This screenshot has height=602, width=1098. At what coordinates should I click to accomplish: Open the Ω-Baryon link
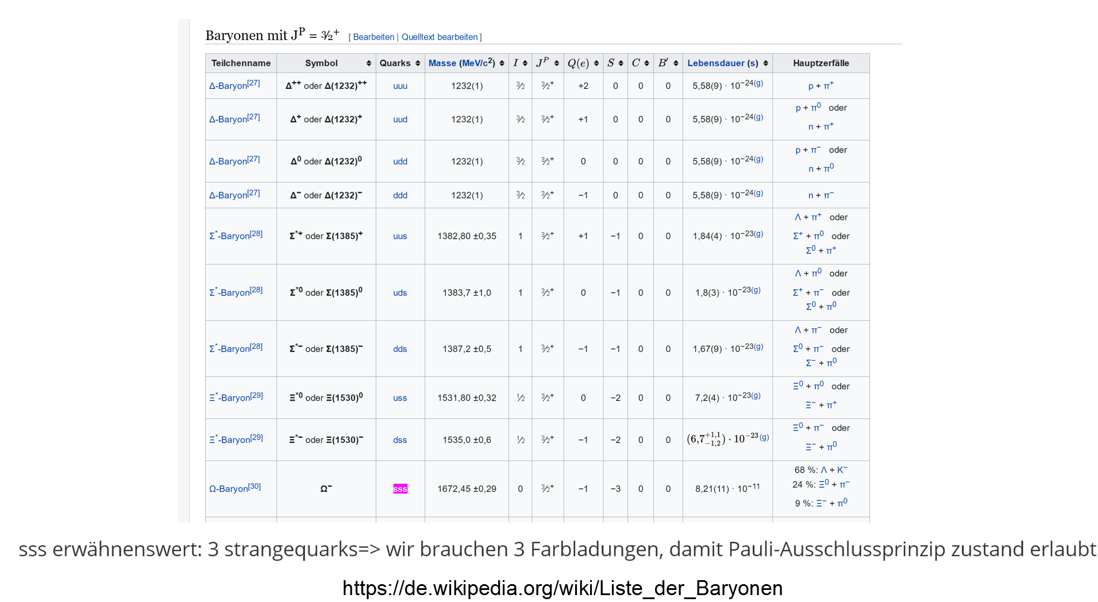(x=229, y=489)
